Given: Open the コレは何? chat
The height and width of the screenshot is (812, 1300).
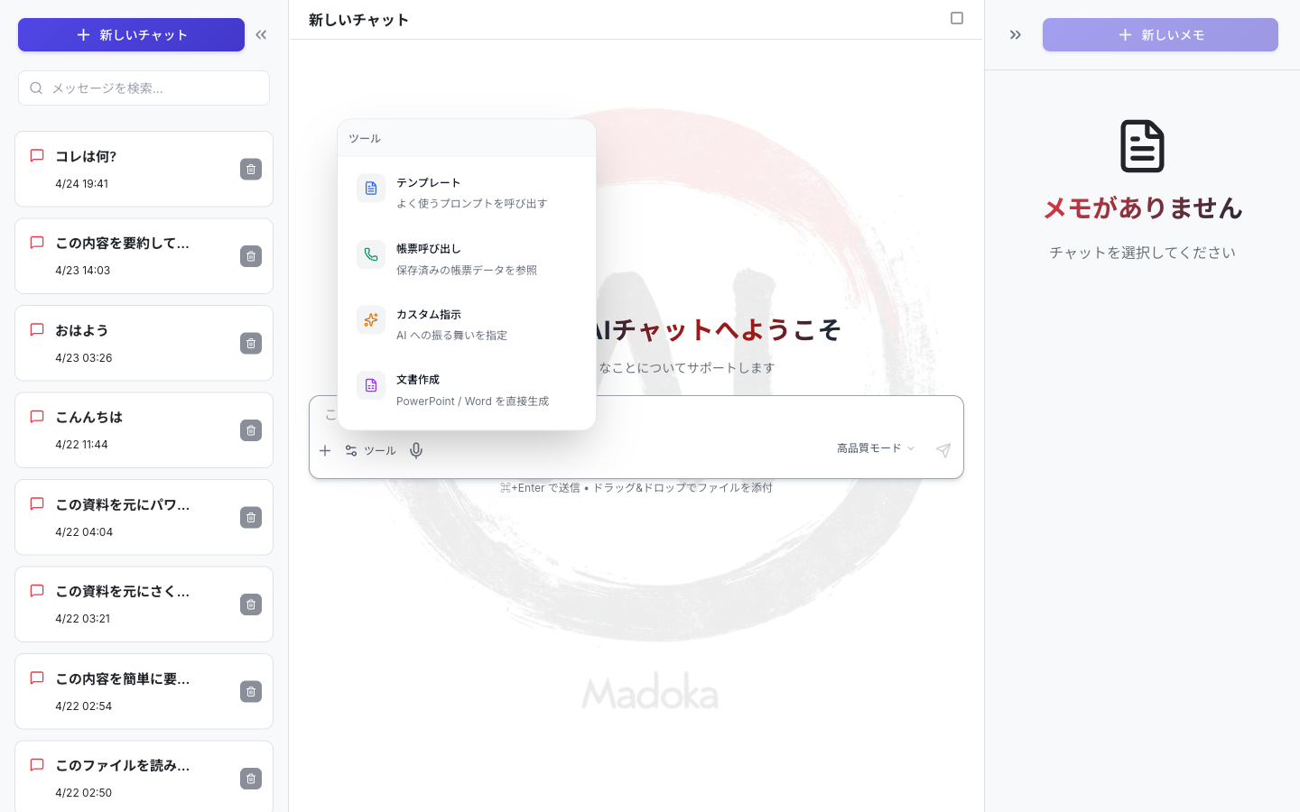Looking at the screenshot, I should click(x=144, y=169).
